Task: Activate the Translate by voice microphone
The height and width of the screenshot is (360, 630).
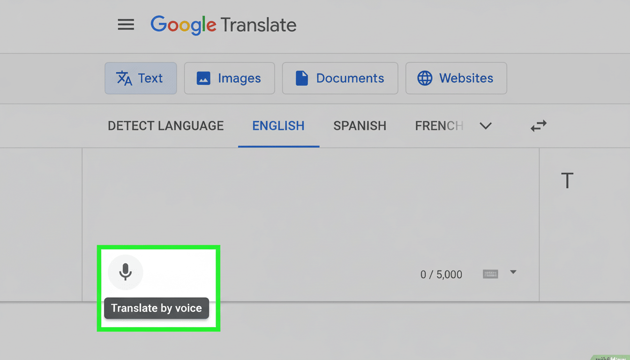Action: [126, 272]
